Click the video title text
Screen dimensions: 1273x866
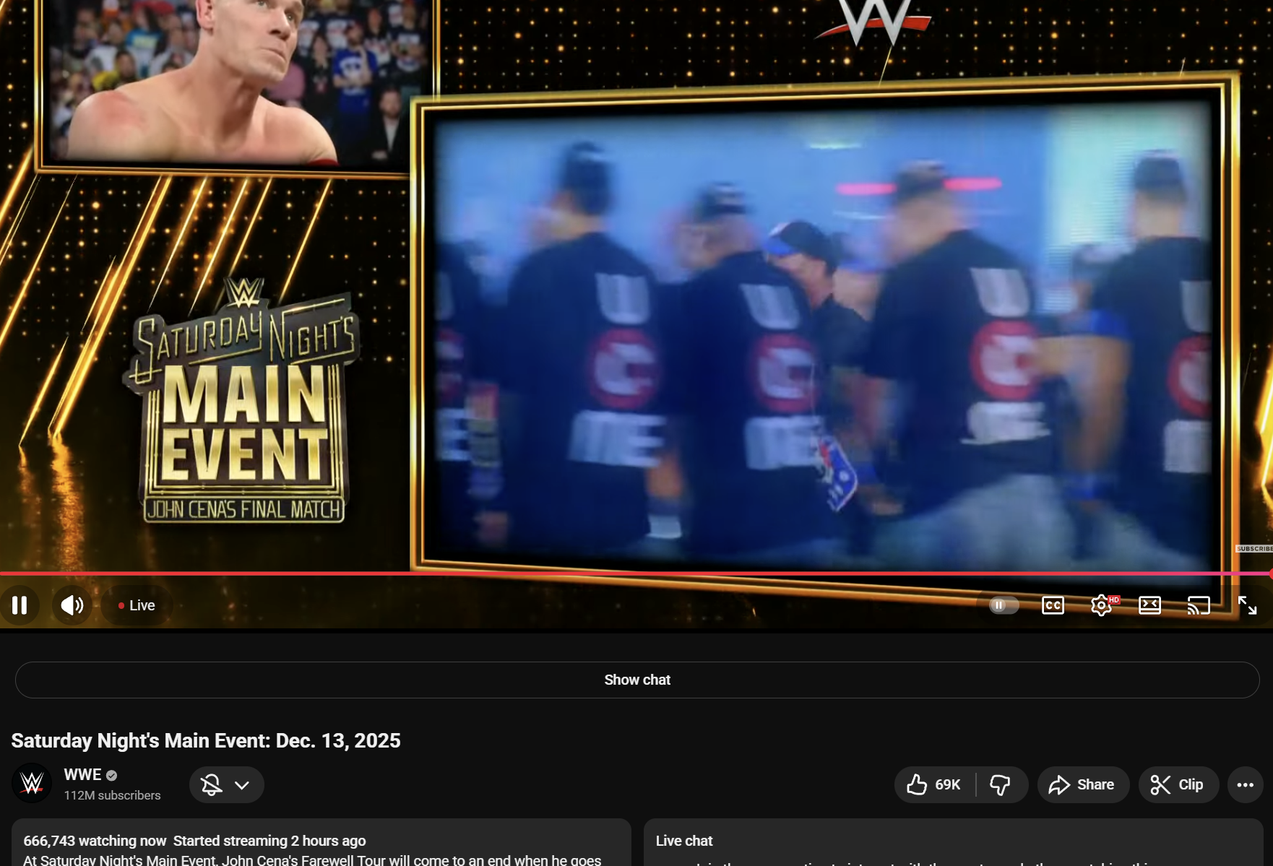pos(206,740)
